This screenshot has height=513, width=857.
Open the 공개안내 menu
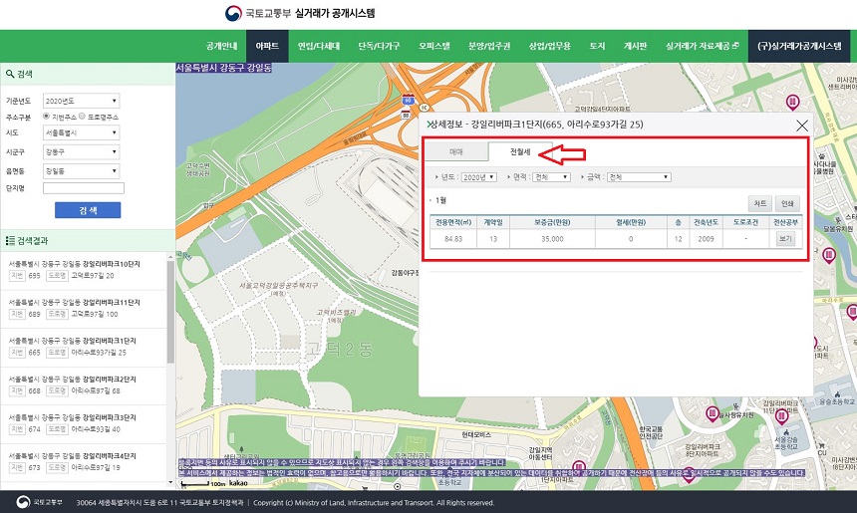(221, 46)
